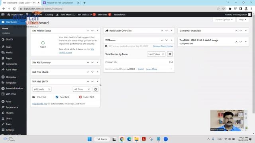Open WP Mail SMTP widget settings gear
This screenshot has height=143, width=255.
[96, 89]
